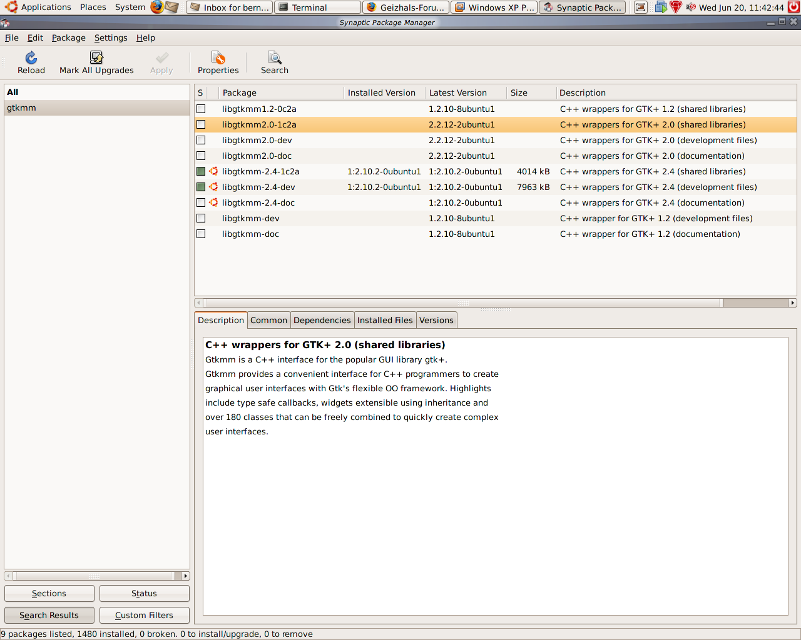801x640 pixels.
Task: Toggle status checkbox for libgtkmm2.0-doc
Action: pyautogui.click(x=201, y=156)
